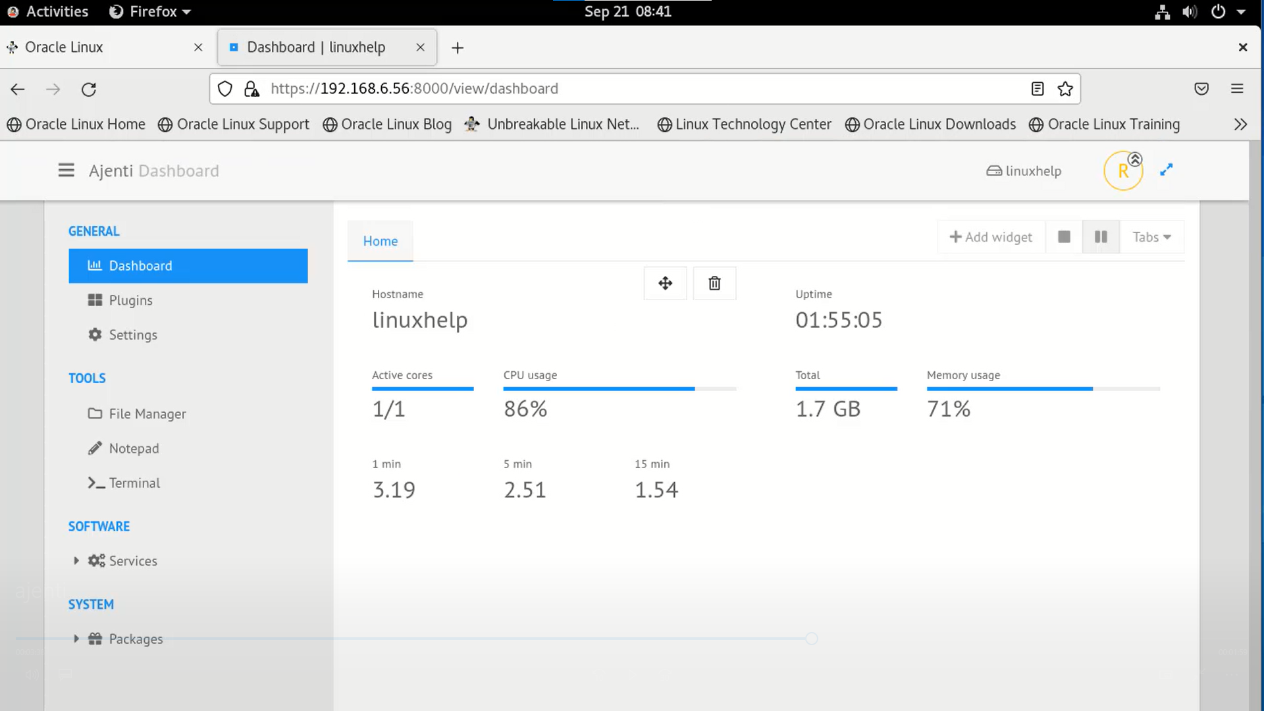Click the browser forward arrow
Viewport: 1264px width, 711px height.
click(53, 89)
